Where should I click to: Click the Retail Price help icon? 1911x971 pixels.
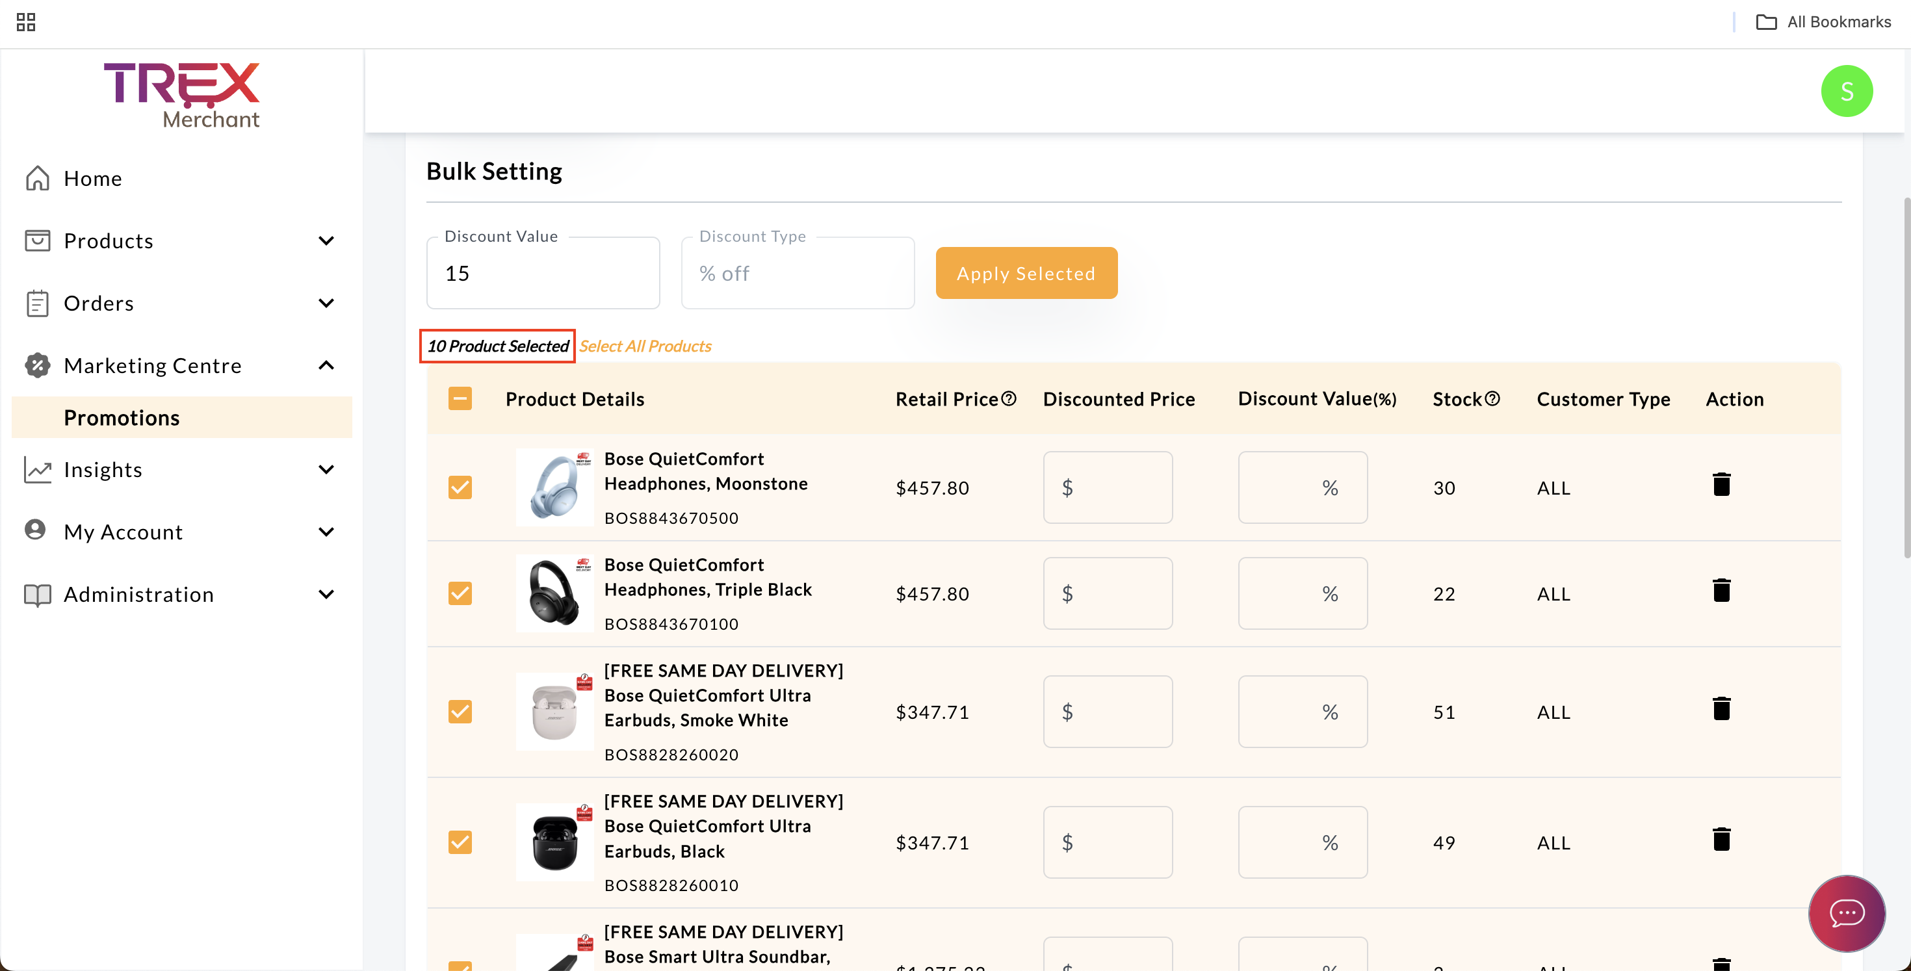(1009, 399)
